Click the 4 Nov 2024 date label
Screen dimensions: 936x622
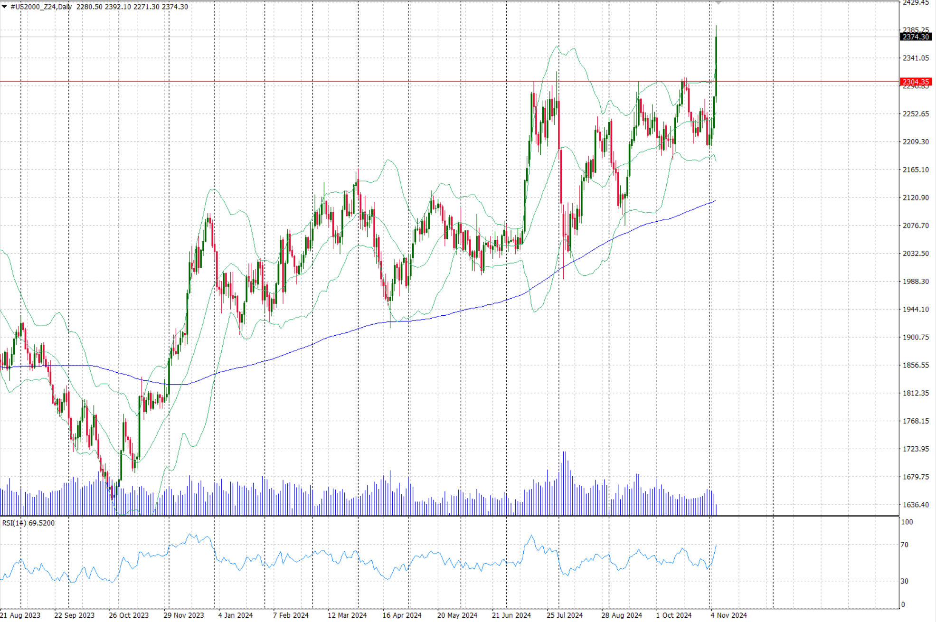[728, 615]
